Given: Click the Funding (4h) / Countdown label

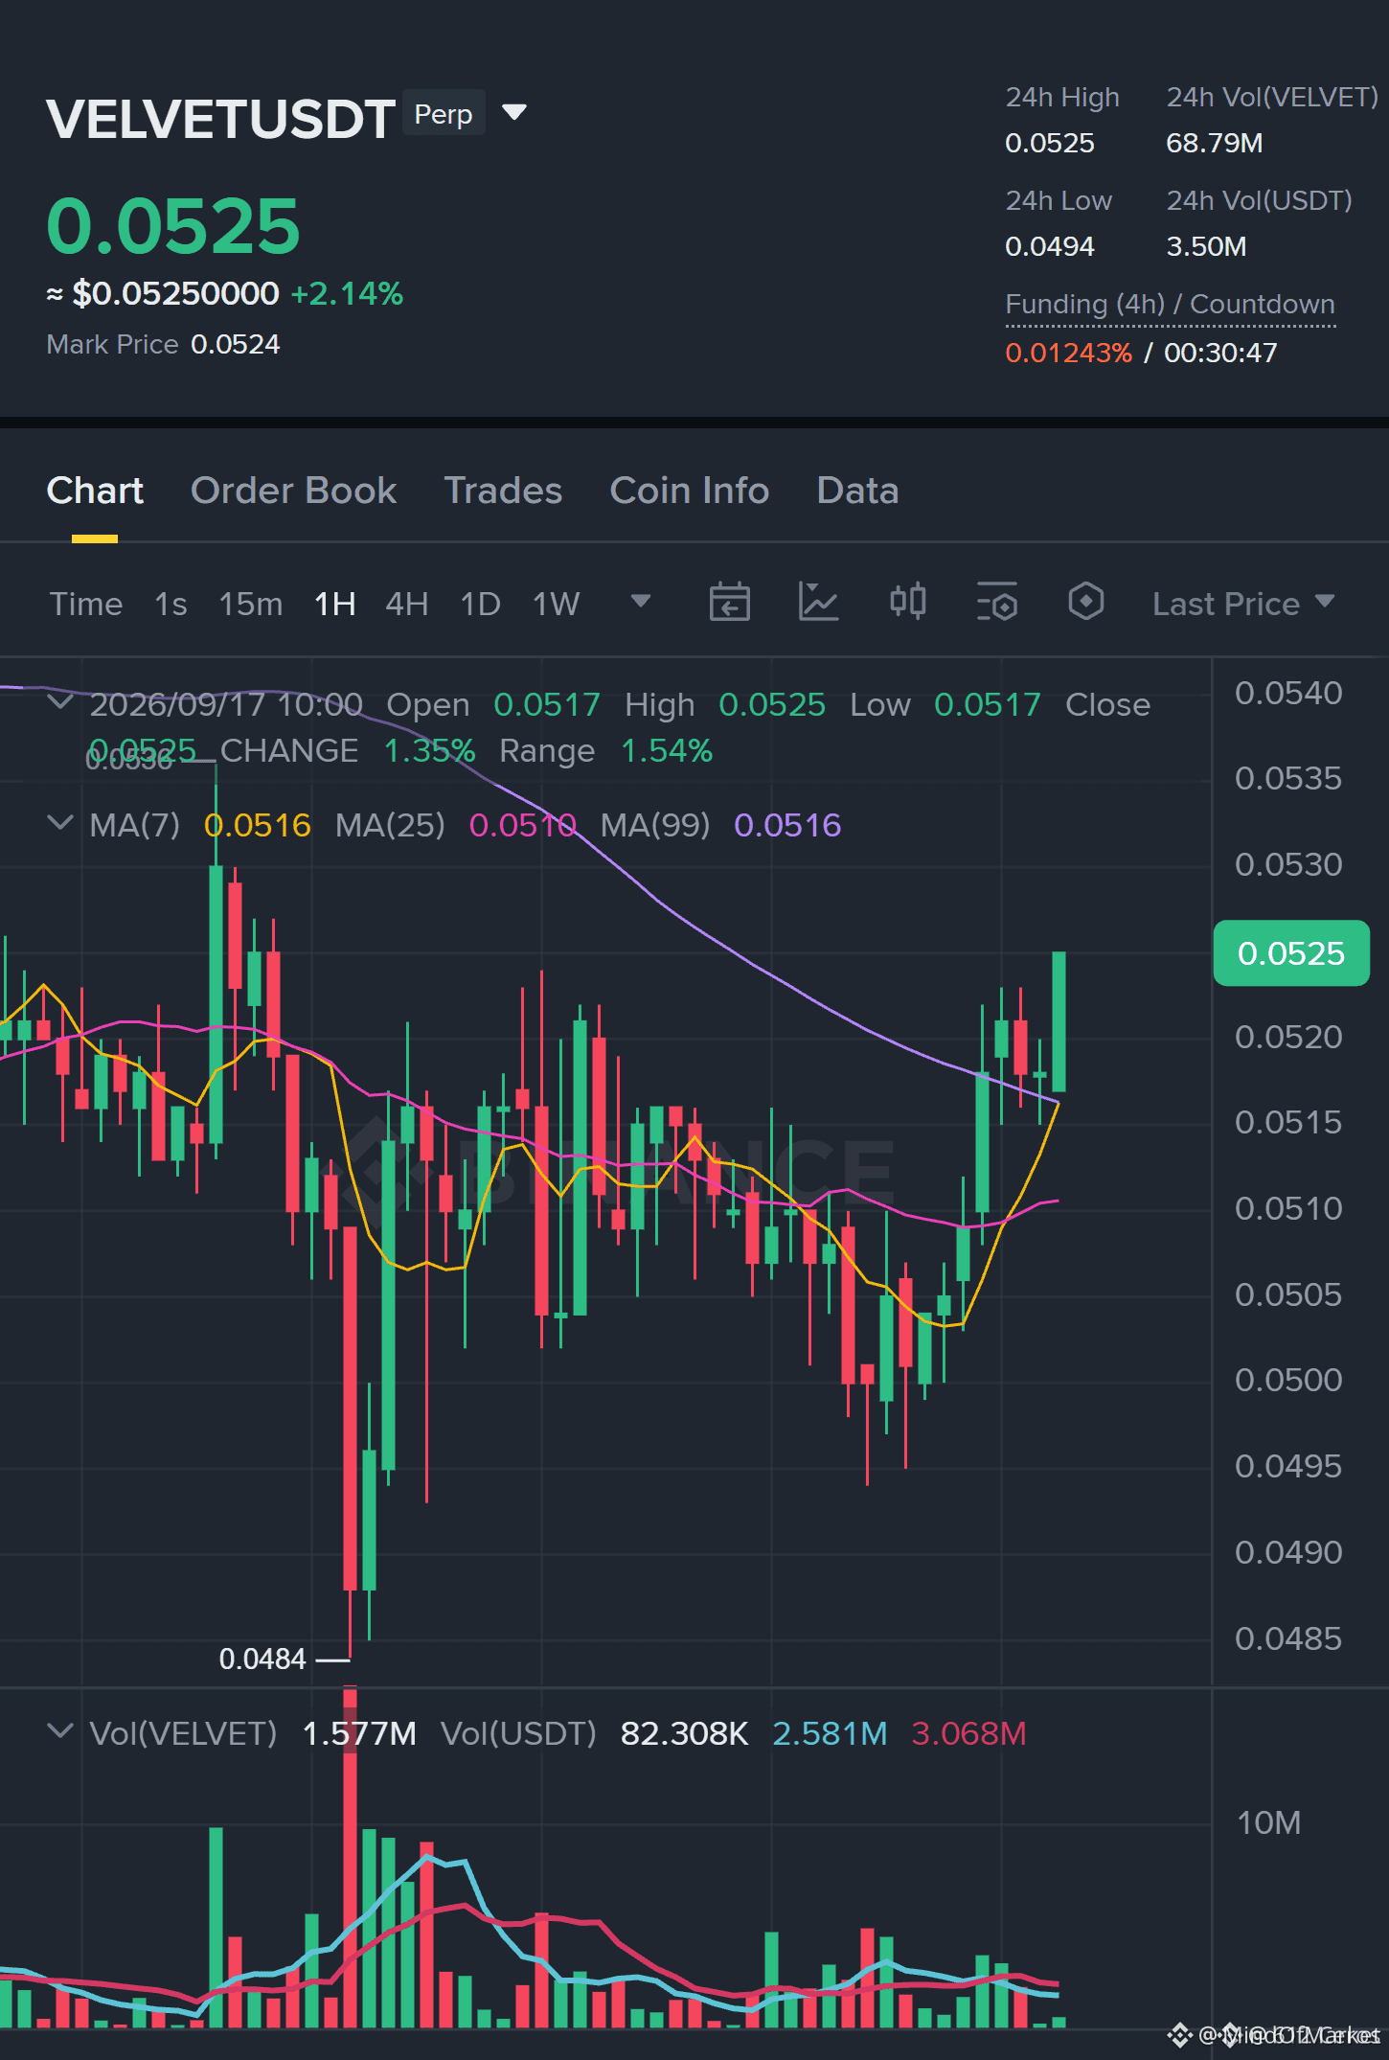Looking at the screenshot, I should click(x=1170, y=305).
